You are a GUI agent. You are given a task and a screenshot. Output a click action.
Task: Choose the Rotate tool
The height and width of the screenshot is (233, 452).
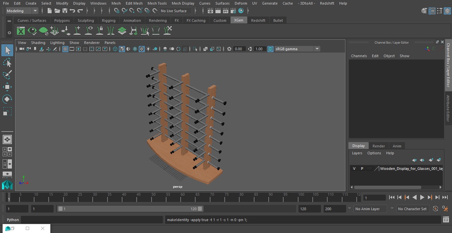[x=7, y=99]
